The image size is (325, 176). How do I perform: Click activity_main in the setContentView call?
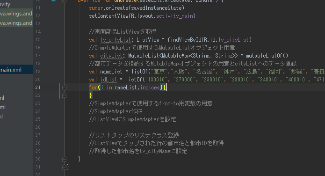[175, 16]
